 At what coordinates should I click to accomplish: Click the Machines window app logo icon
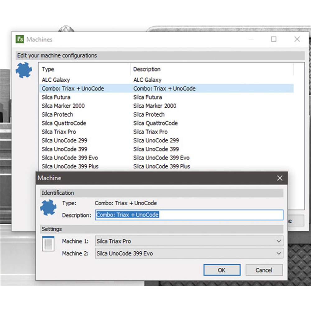(20, 39)
